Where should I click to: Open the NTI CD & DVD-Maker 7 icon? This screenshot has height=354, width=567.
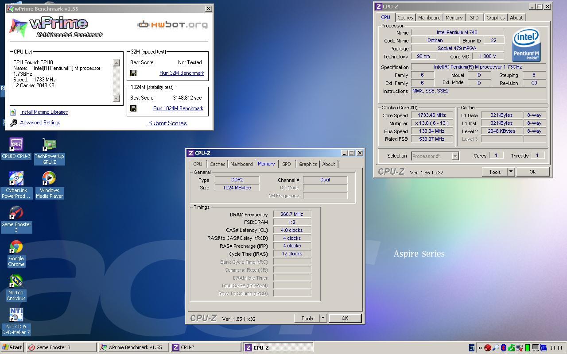[16, 321]
